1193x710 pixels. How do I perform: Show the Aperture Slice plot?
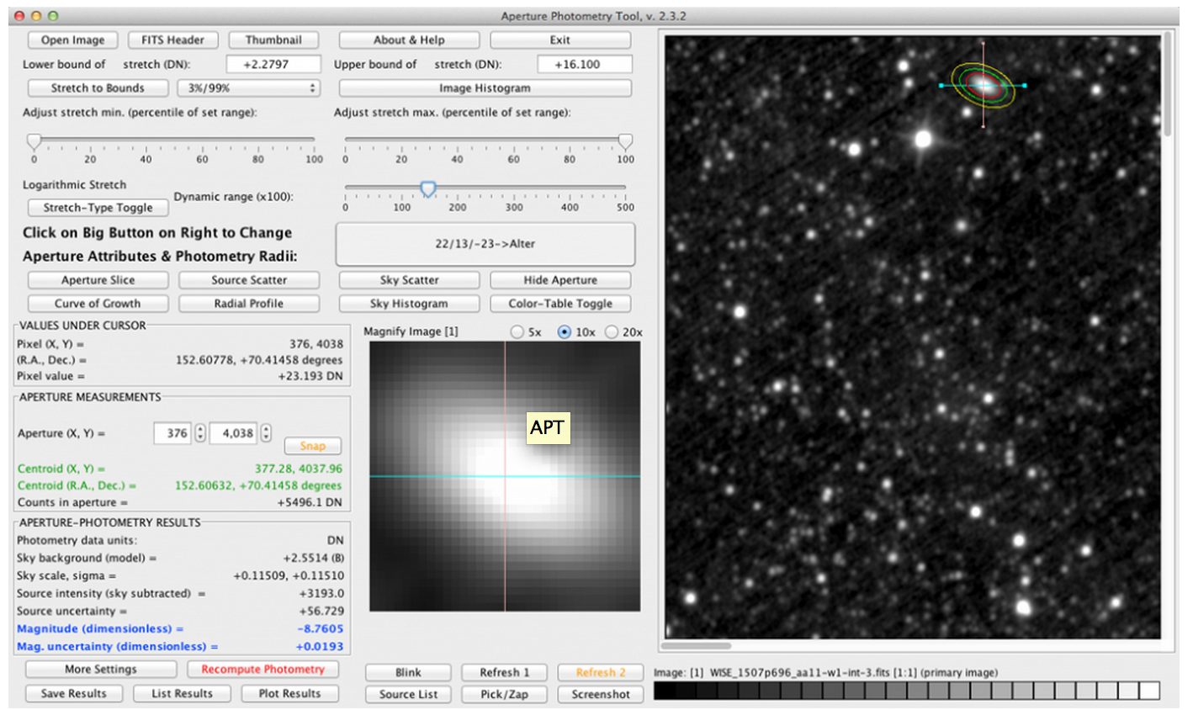tap(98, 279)
